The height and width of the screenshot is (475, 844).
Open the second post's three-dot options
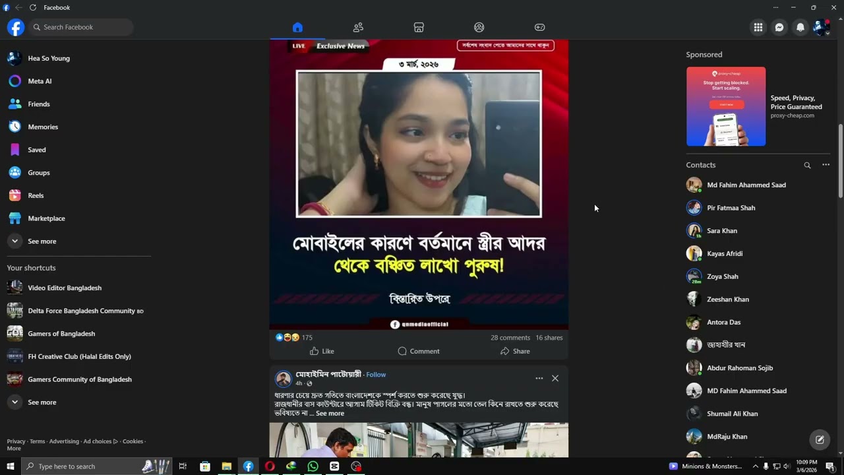(x=539, y=378)
